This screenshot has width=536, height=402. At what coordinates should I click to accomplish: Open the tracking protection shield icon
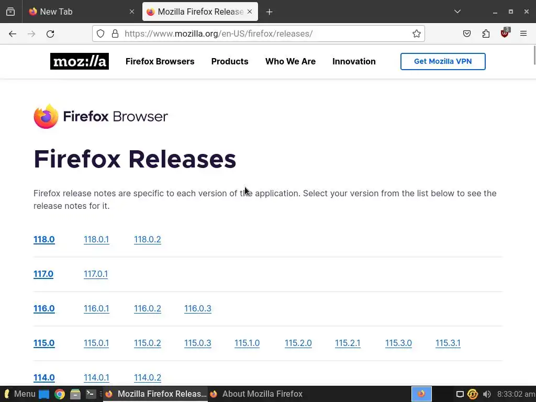click(100, 33)
